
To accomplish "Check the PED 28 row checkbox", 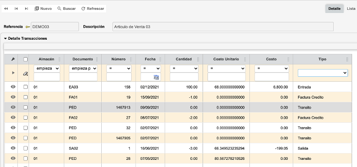I will pyautogui.click(x=25, y=159).
